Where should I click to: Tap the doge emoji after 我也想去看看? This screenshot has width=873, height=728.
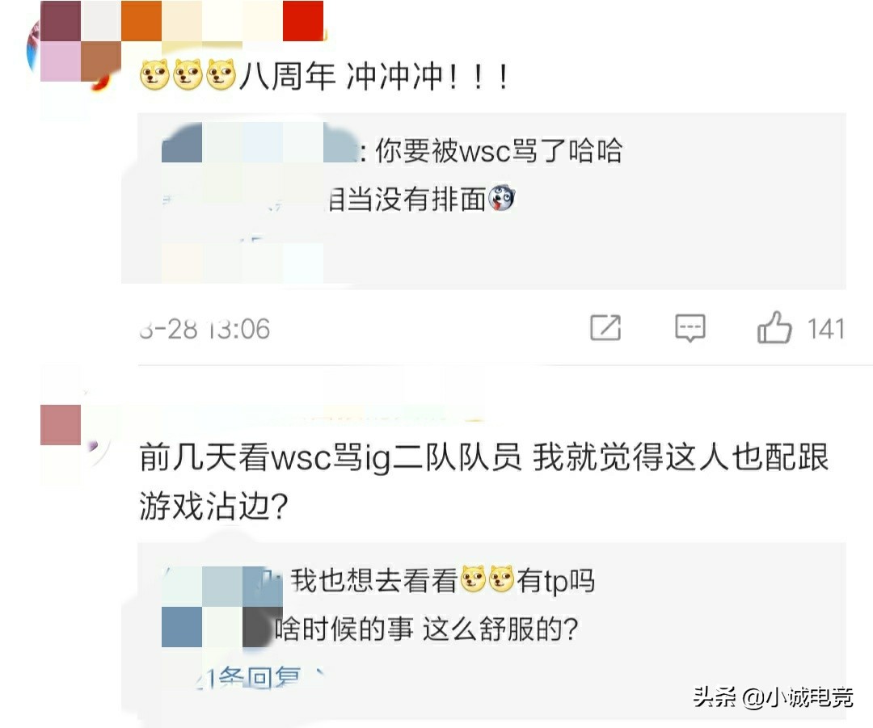(x=474, y=579)
